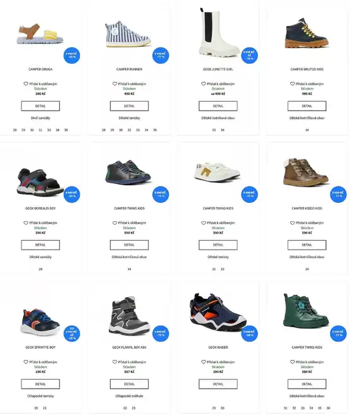The height and width of the screenshot is (419, 354).
Task: Favorite the Geox Borealis Boy sandal
Action: click(26, 223)
